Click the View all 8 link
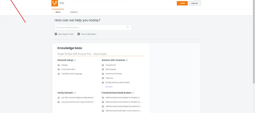Viewport: 255px width, 113px height. tap(109, 87)
